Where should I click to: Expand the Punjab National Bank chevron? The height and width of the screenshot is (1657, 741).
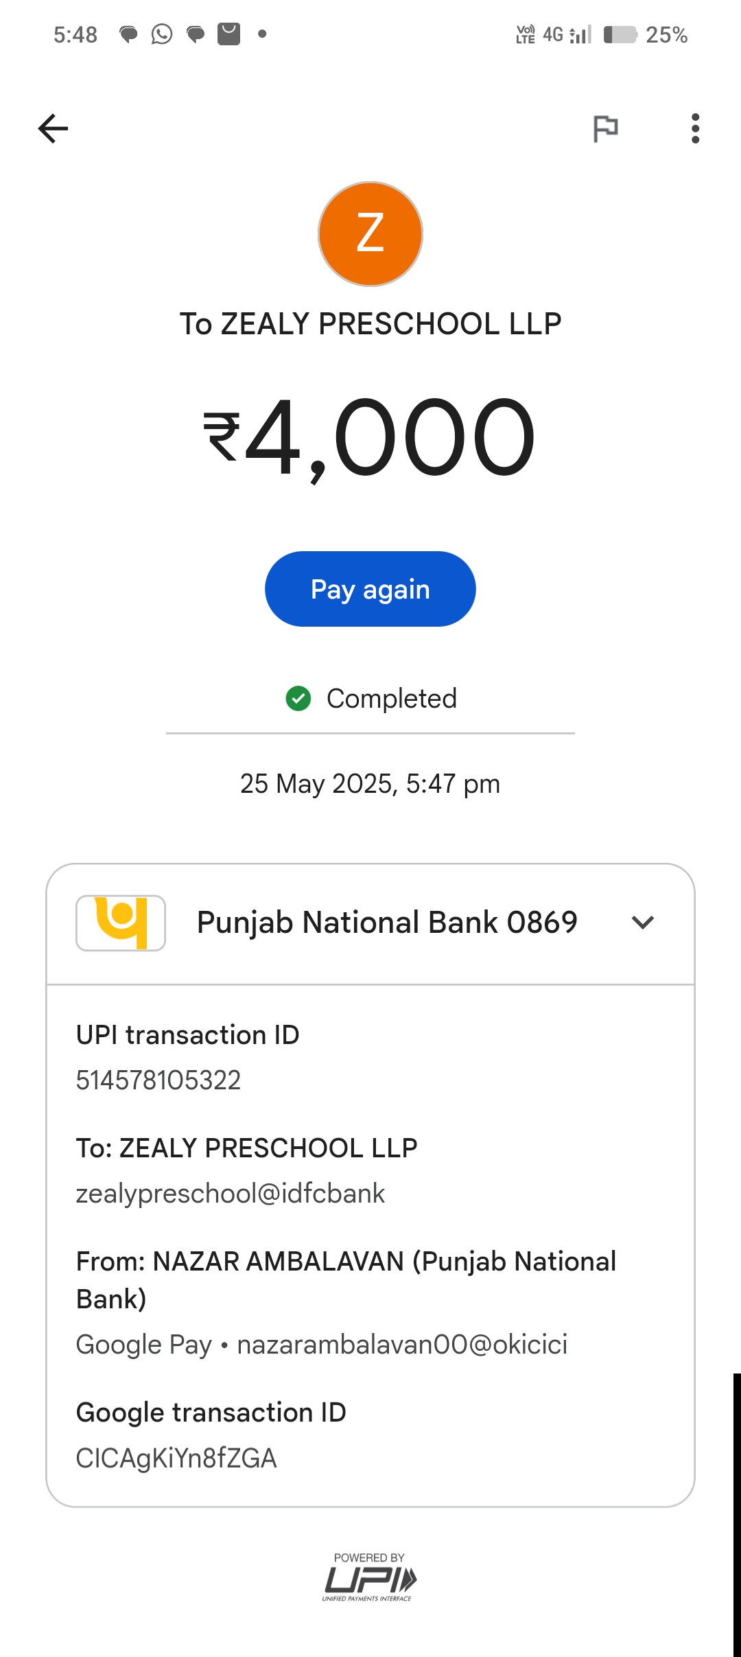tap(642, 923)
